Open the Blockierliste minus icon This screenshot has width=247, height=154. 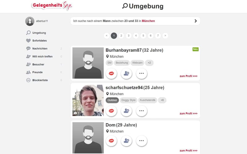point(28,80)
